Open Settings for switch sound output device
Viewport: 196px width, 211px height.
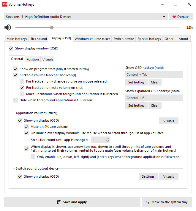coord(148,176)
